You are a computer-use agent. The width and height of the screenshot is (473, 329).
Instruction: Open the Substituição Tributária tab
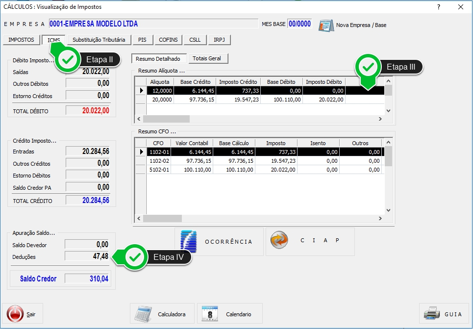tap(99, 40)
